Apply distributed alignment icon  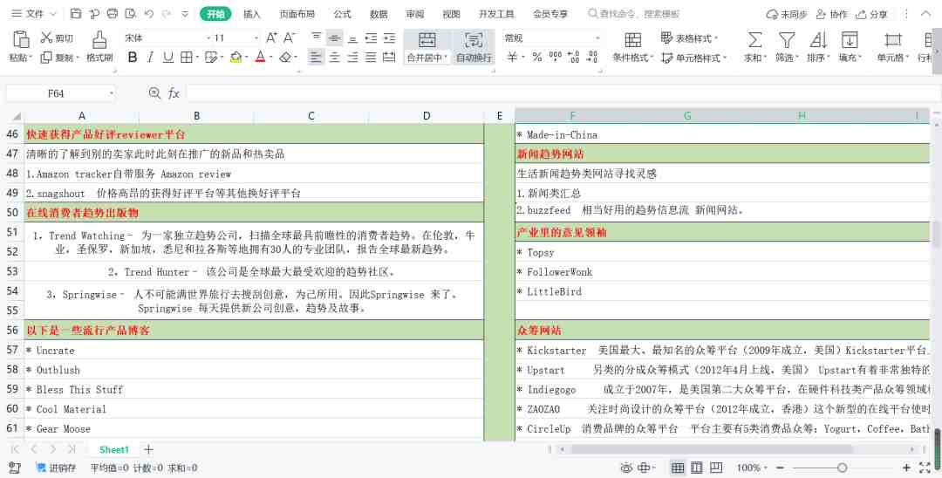click(x=389, y=57)
